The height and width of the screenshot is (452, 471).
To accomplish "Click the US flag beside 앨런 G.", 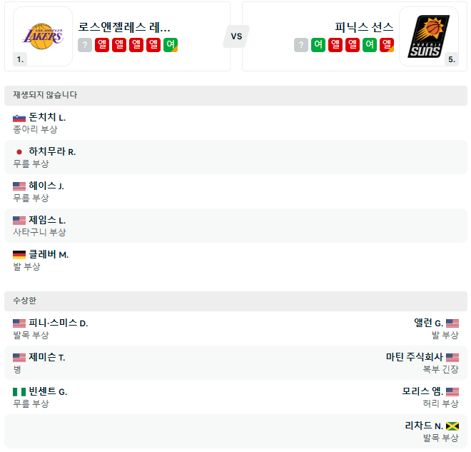I will point(452,323).
